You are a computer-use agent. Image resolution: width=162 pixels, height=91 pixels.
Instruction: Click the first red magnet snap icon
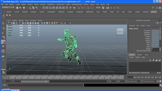[x=78, y=8]
